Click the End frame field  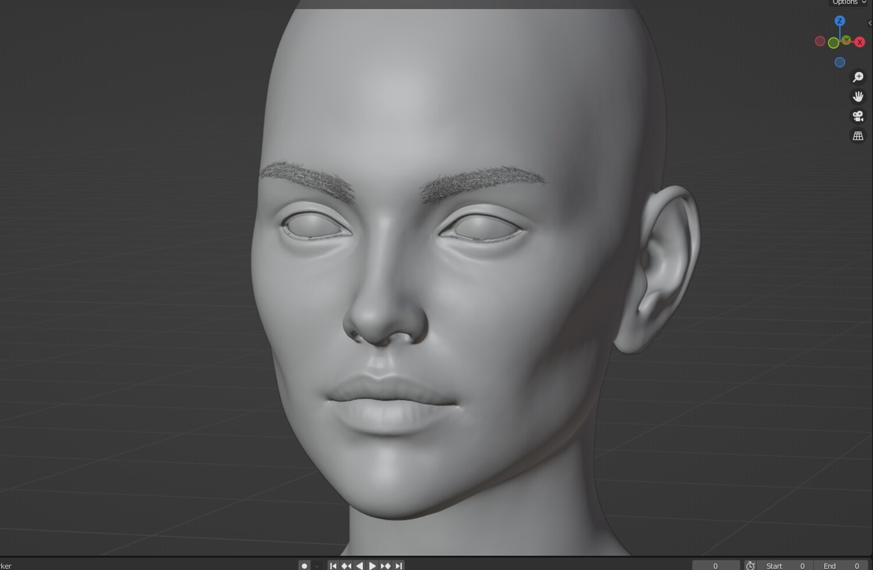(841, 565)
